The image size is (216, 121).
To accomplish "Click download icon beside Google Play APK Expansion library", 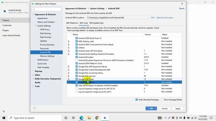I will point(69,67).
